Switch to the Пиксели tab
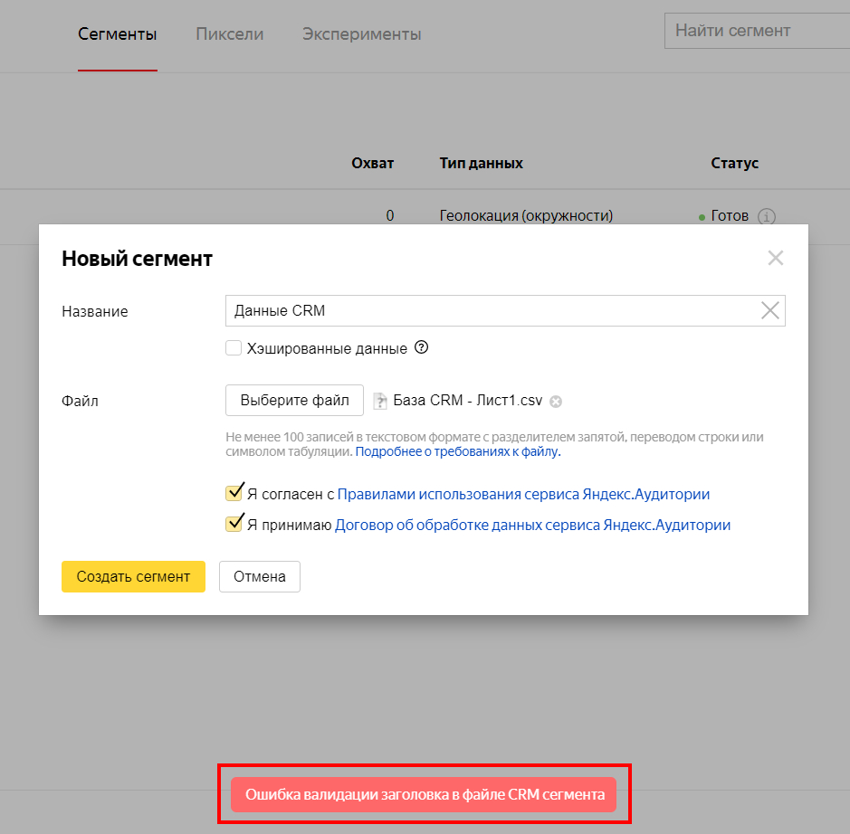The image size is (850, 834). click(229, 34)
